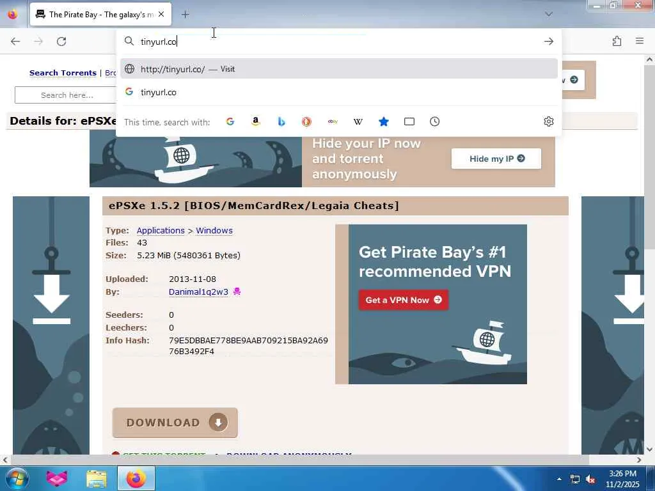
Task: Close The Pirate Bay tab
Action: click(x=161, y=14)
